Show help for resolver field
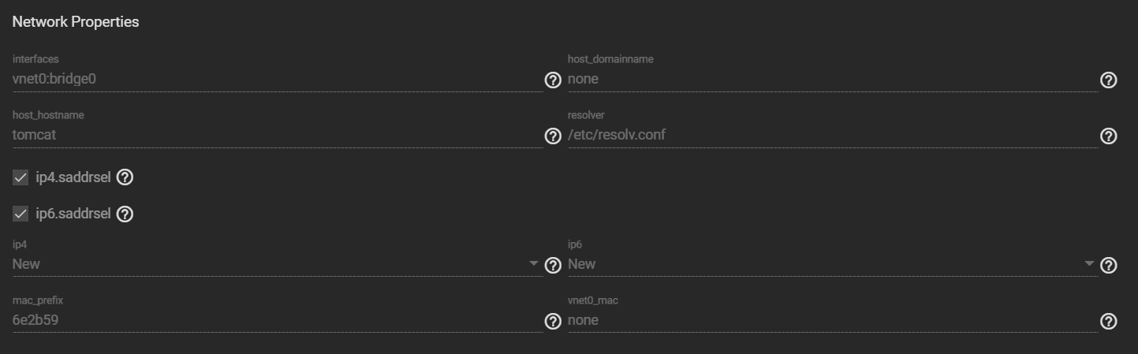 tap(1108, 136)
